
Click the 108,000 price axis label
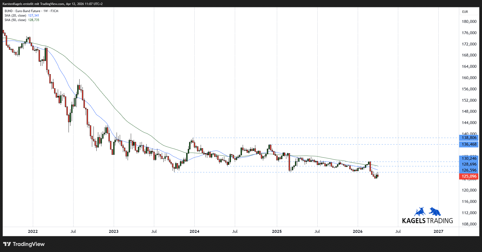(469, 224)
